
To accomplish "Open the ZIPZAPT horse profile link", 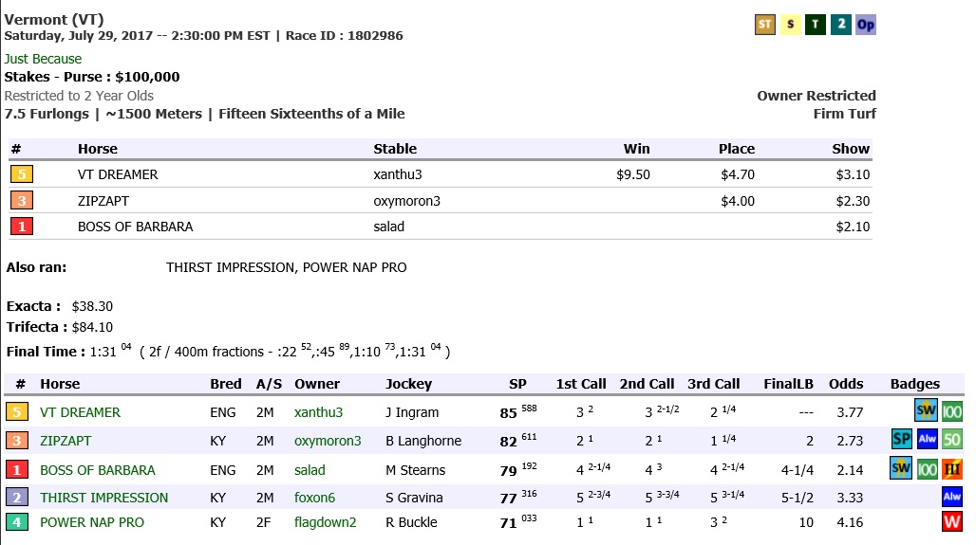I will pyautogui.click(x=66, y=441).
